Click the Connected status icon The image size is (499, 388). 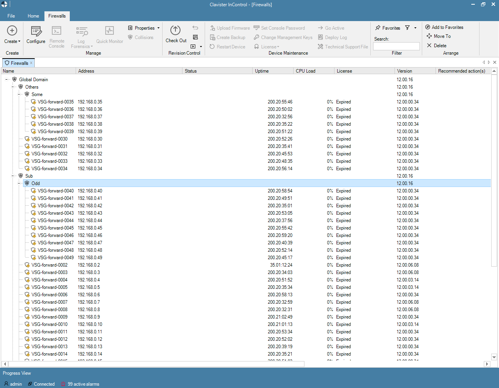(x=30, y=384)
